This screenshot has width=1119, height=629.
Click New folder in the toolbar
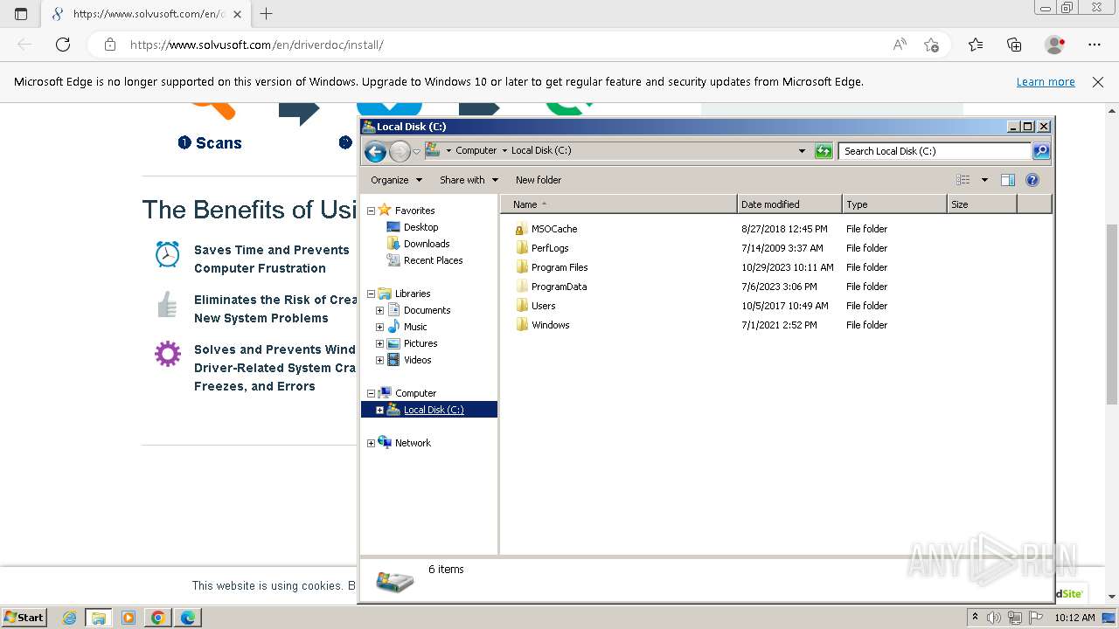coord(539,180)
